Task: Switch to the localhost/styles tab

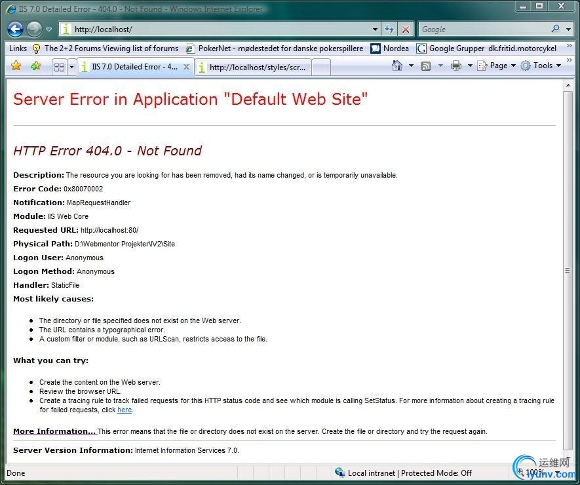Action: (253, 68)
